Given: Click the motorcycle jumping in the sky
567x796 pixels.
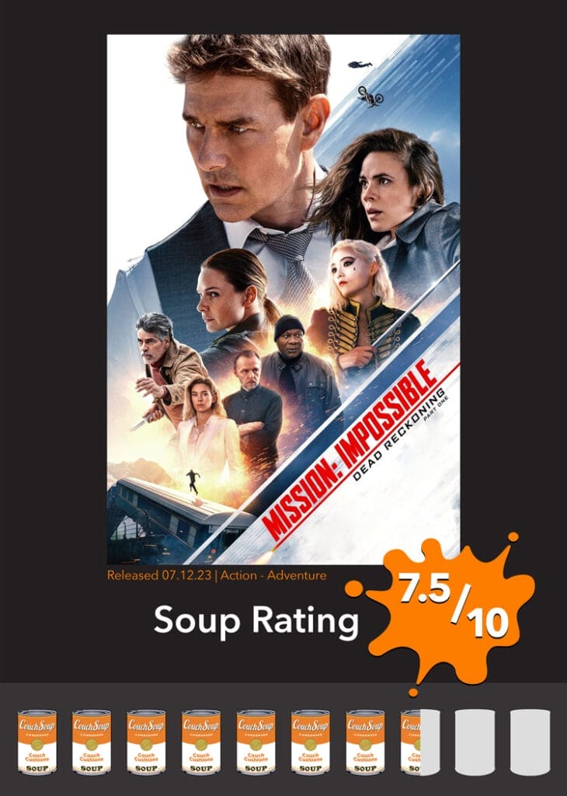Looking at the screenshot, I should click(x=370, y=96).
